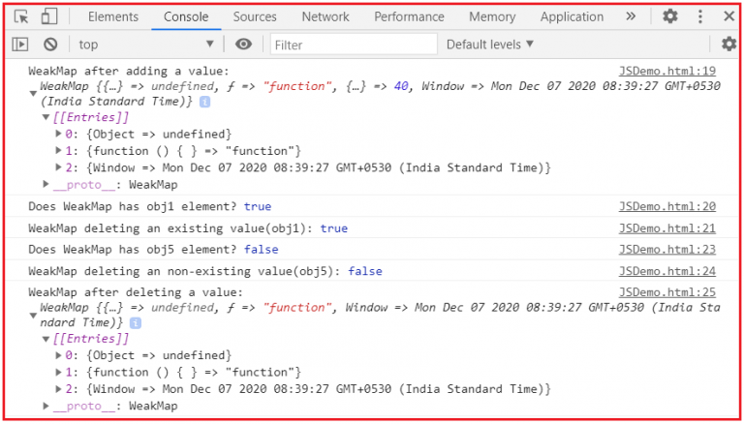The image size is (744, 424).
Task: Collapse the first [[Entries]] tree node
Action: pos(46,117)
